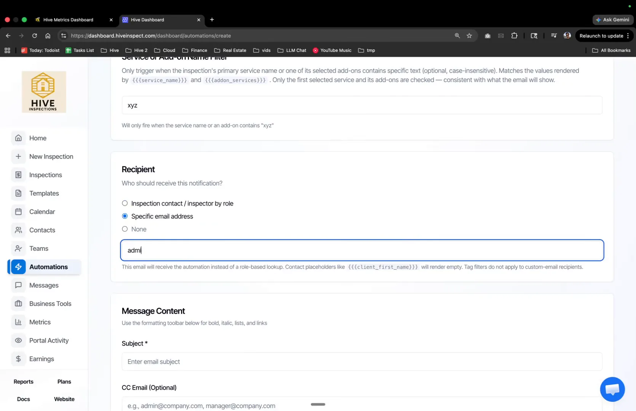Select Specific email address option
This screenshot has width=636, height=411.
point(125,216)
